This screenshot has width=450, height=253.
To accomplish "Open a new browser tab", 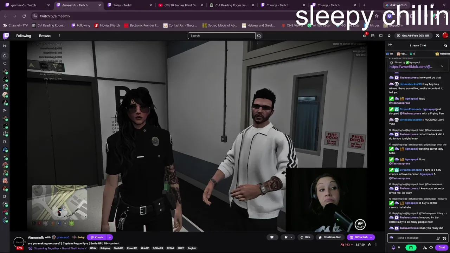I will (x=364, y=5).
